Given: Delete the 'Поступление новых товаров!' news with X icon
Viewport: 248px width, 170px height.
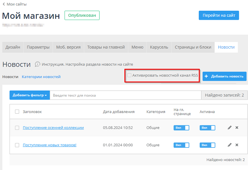Looking at the screenshot, I should pos(237,145).
